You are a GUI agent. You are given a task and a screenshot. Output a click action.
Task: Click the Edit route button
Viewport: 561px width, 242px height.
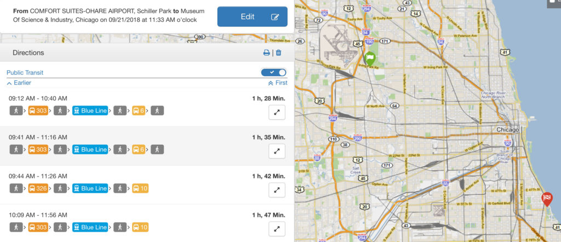(x=252, y=16)
